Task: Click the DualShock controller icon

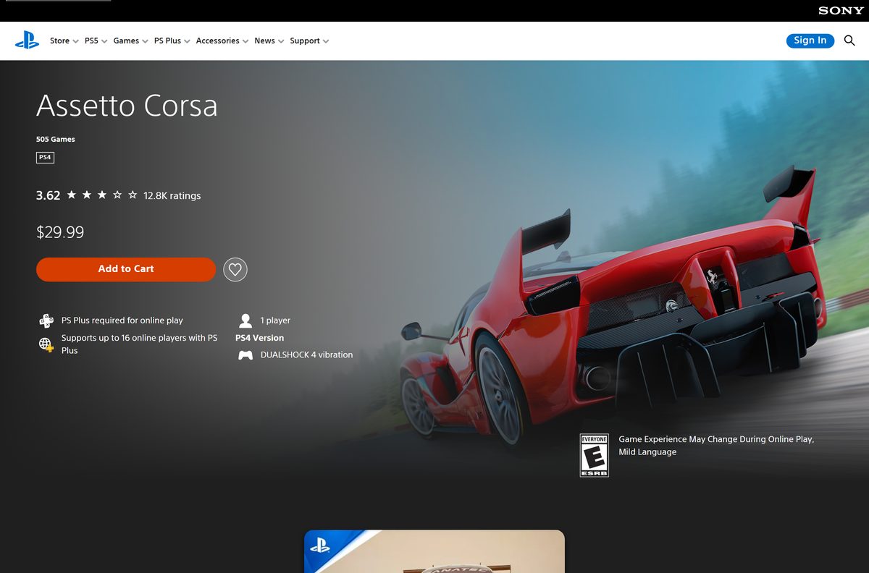Action: click(x=245, y=355)
